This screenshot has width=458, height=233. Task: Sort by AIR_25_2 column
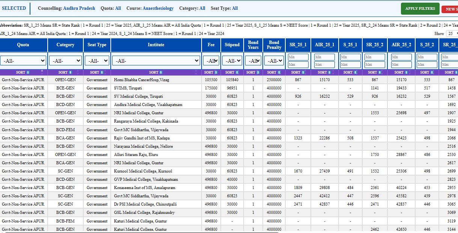pos(401,72)
